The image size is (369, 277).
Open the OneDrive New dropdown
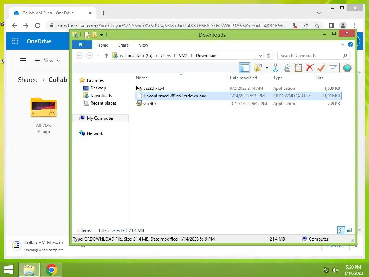(47, 61)
